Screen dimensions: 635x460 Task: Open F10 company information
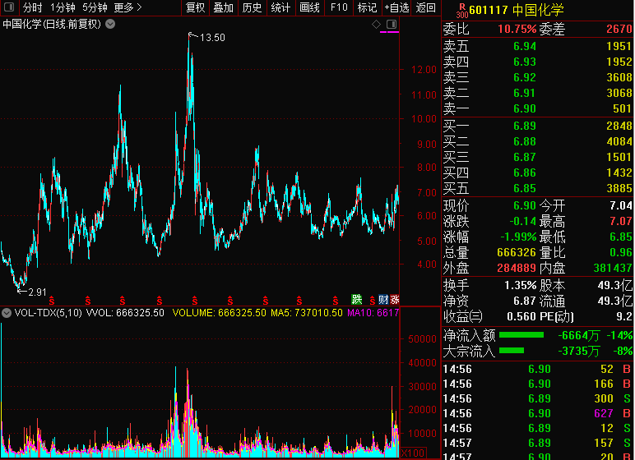click(339, 7)
